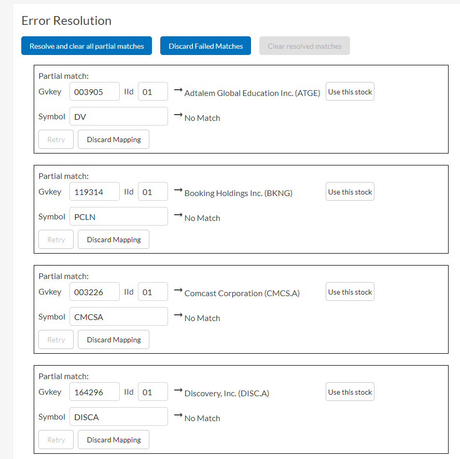Focus IId field in the Adtalem row
Viewport: 460px width, 459px height.
click(153, 92)
